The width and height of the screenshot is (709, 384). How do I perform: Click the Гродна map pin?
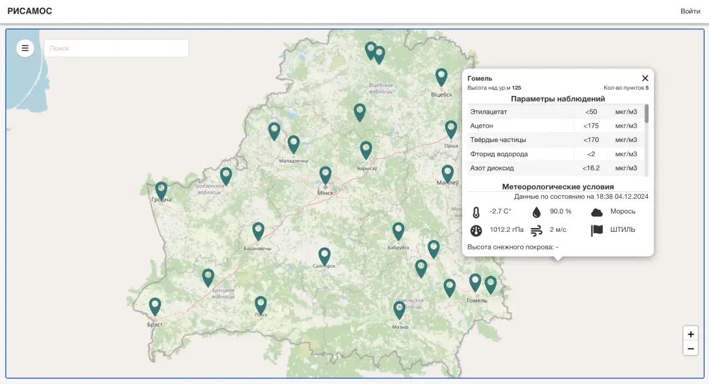click(x=162, y=189)
